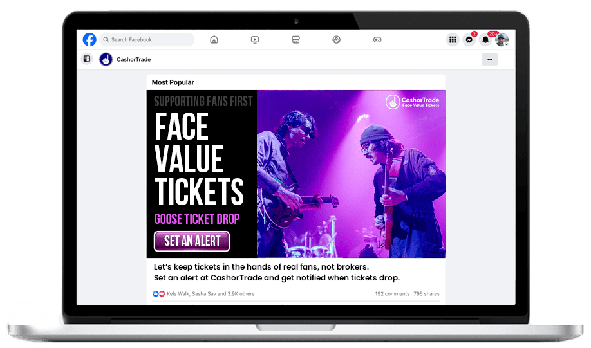Image resolution: width=591 pixels, height=348 pixels.
Task: Expand the three-dot more options menu
Action: click(489, 60)
